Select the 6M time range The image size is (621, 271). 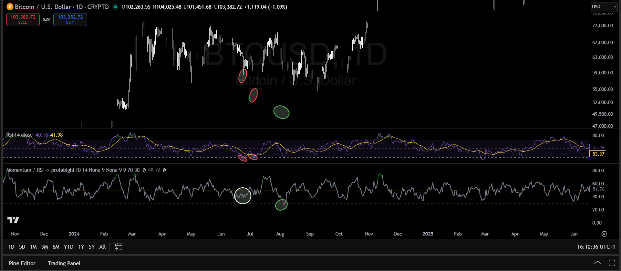(56, 247)
